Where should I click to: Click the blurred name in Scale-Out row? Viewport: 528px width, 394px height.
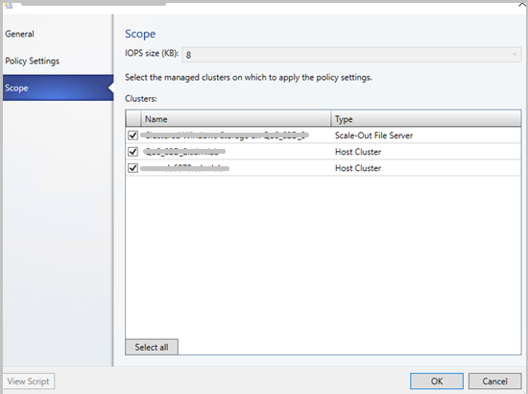click(225, 135)
